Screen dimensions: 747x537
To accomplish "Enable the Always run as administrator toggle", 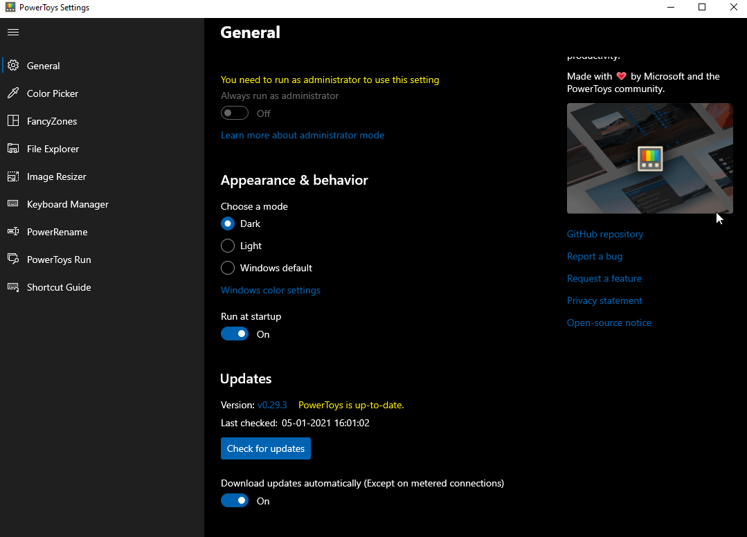I will (x=234, y=112).
